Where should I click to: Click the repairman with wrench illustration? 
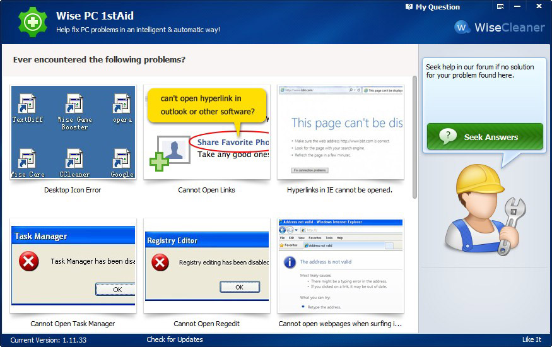(x=485, y=209)
